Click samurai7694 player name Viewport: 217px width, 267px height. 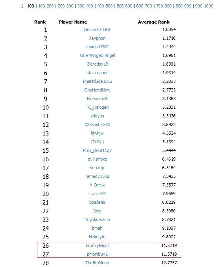coord(97,47)
